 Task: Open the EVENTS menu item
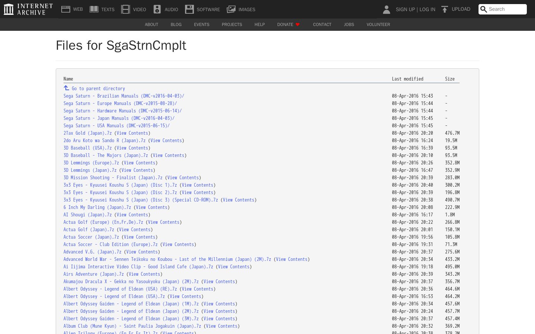(x=202, y=24)
